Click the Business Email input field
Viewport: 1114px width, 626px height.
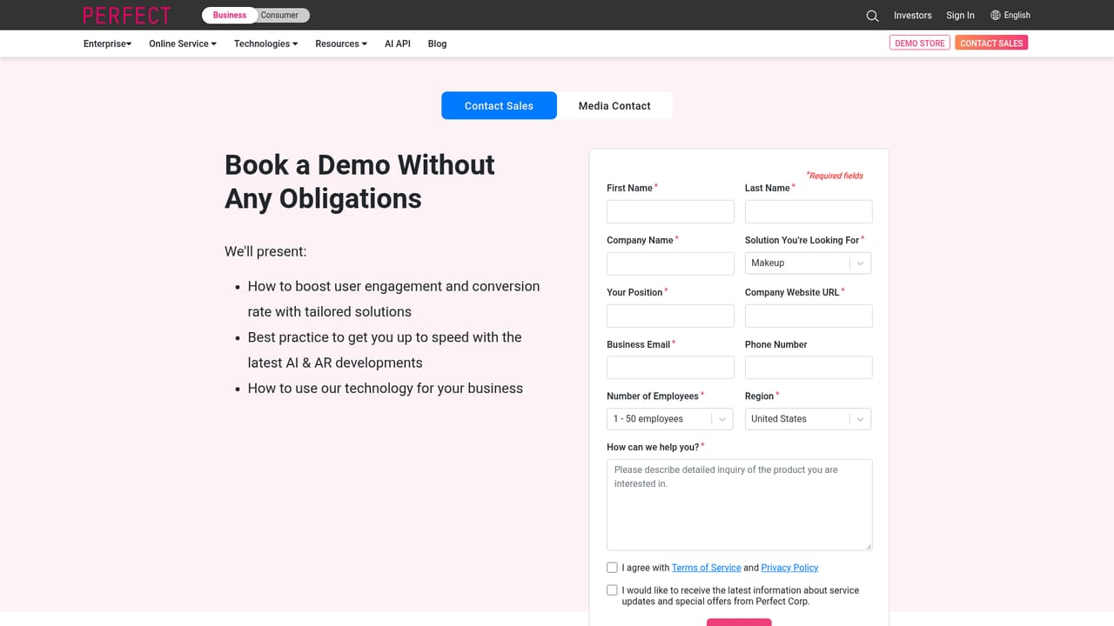click(x=670, y=368)
